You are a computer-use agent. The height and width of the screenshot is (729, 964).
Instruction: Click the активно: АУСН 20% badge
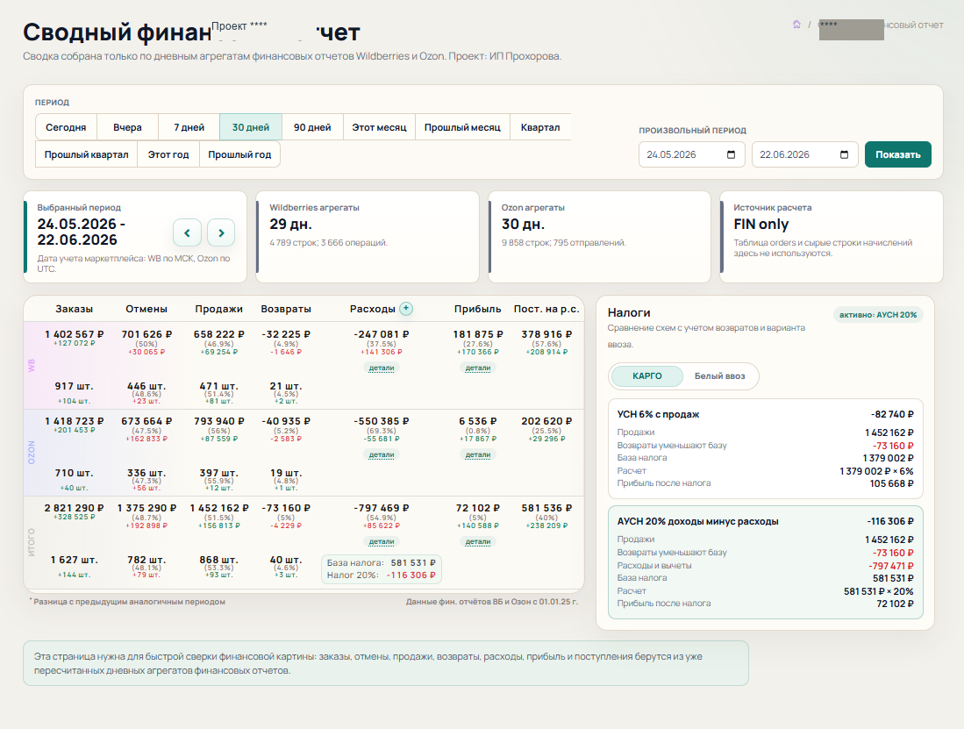[878, 315]
